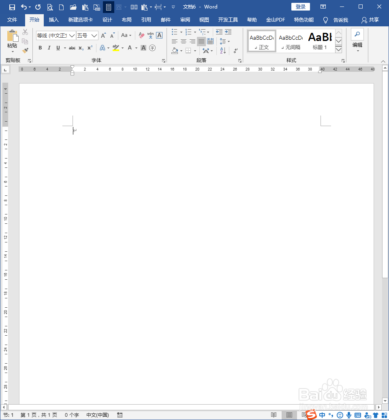Click the Copy icon in clipboard group
This screenshot has height=420, width=389.
pos(25,41)
